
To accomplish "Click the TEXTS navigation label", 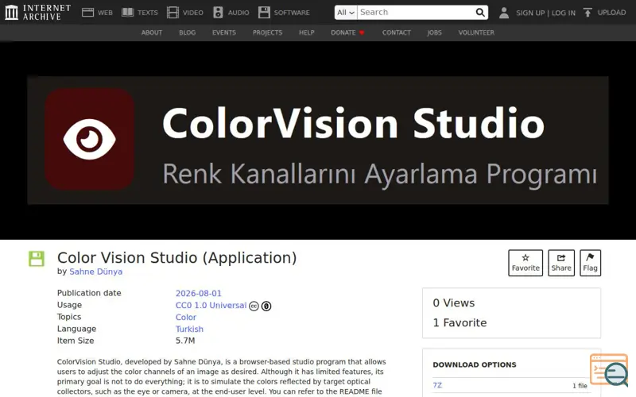I will pyautogui.click(x=148, y=13).
